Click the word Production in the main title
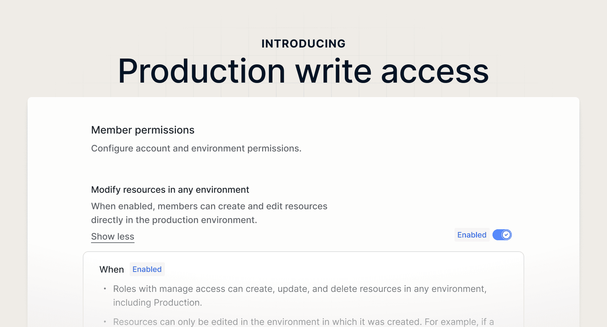Screen dimensions: 607x327 (202, 71)
